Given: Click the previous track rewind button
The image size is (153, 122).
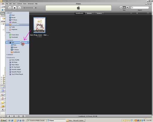Looking at the screenshot, I should pyautogui.click(x=10, y=8).
